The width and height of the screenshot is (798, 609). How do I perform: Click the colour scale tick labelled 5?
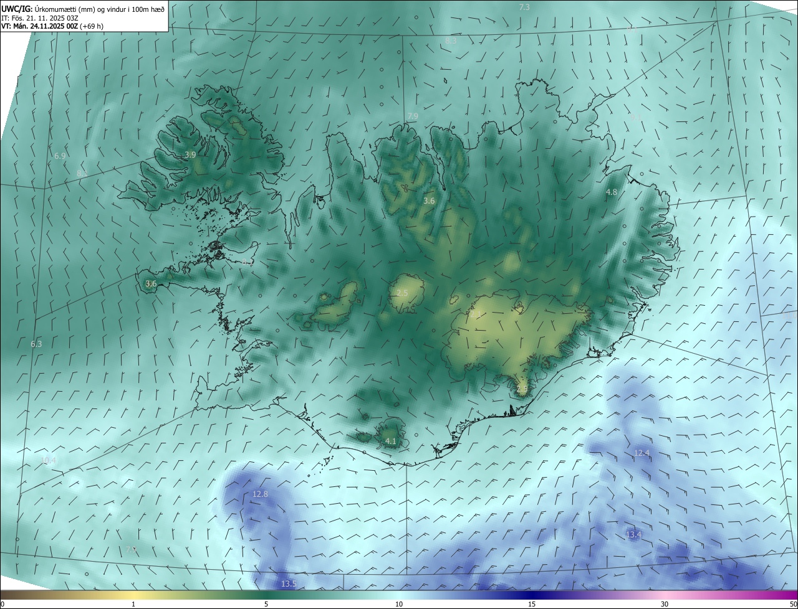(266, 604)
